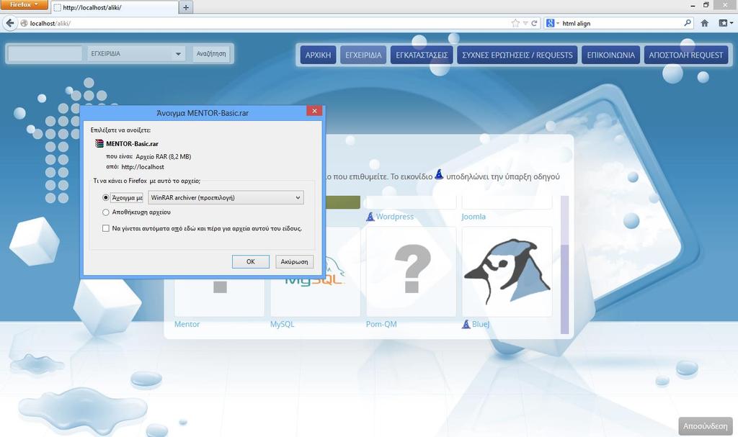Viewport: 738px width, 437px height.
Task: Expand the ΕΓΧΕΙΡΙΔΙΑ search category dropdown
Action: tap(135, 53)
